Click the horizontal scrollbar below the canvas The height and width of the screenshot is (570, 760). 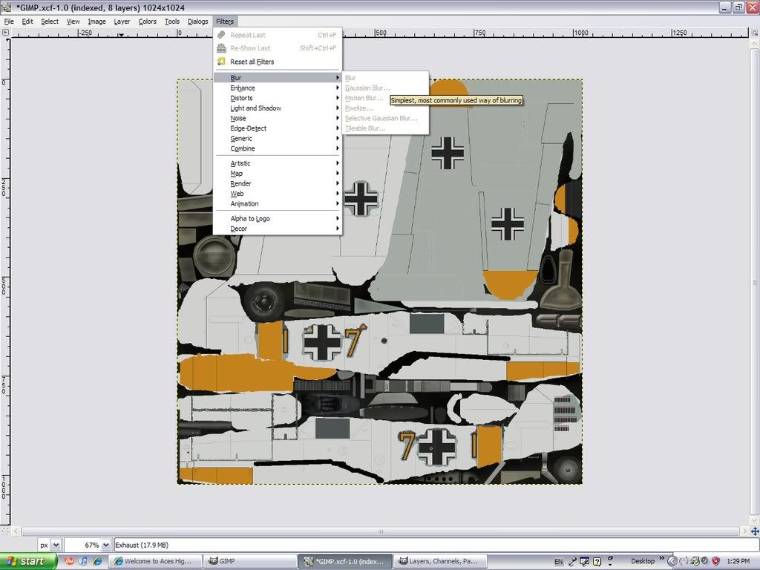tap(381, 531)
